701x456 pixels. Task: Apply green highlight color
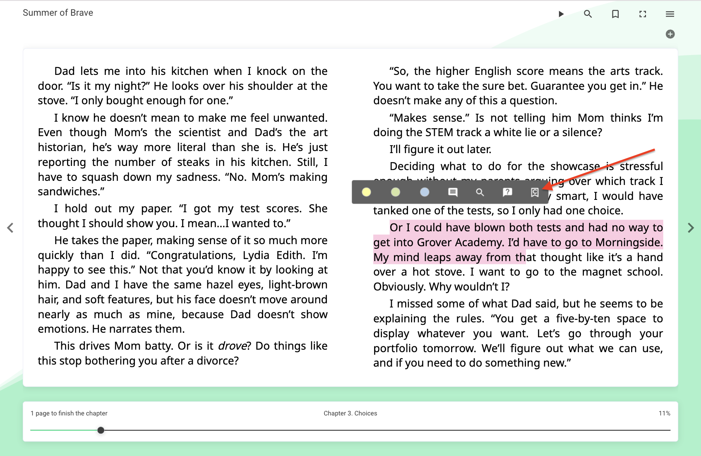pyautogui.click(x=396, y=192)
